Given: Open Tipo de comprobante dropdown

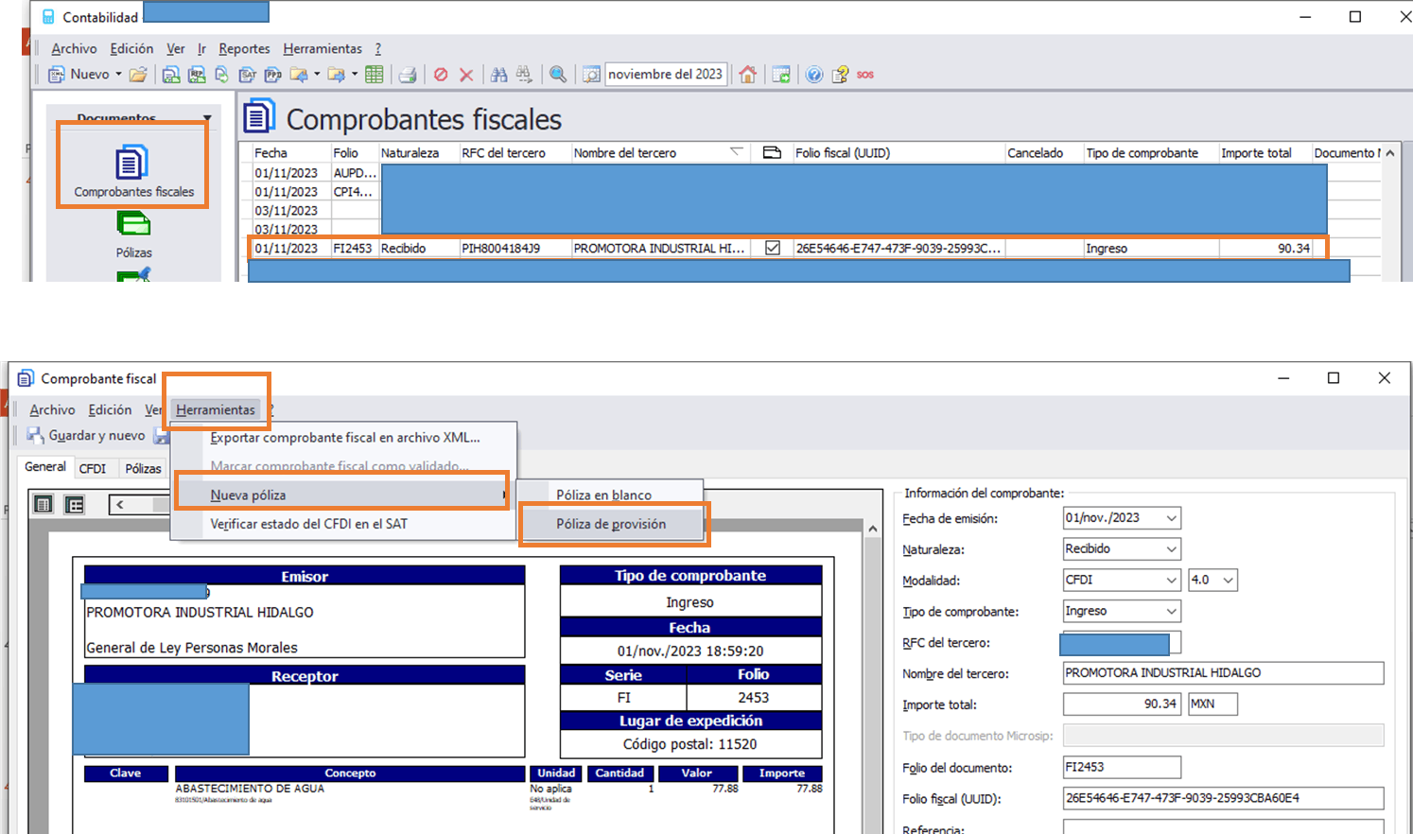Looking at the screenshot, I should click(x=1172, y=612).
